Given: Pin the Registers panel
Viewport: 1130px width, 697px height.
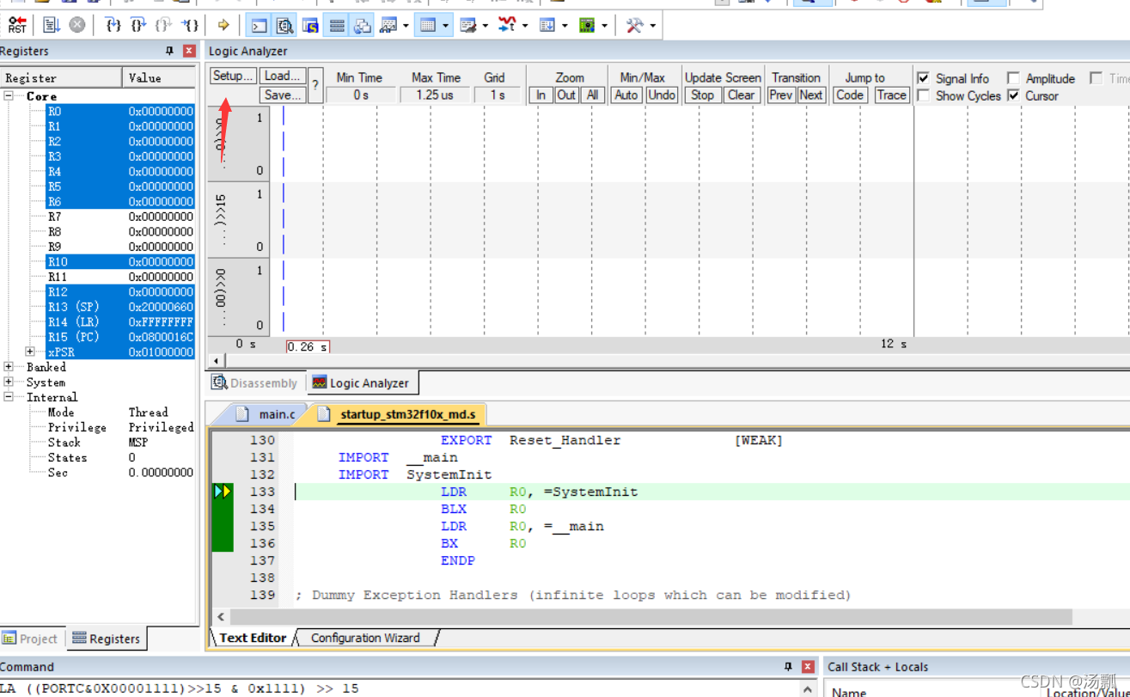Looking at the screenshot, I should tap(169, 51).
